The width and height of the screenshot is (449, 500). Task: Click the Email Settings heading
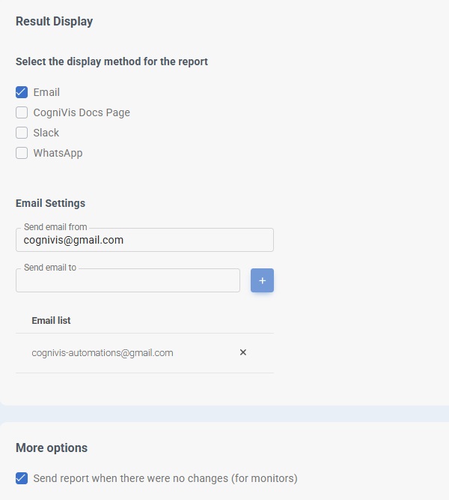(x=50, y=203)
